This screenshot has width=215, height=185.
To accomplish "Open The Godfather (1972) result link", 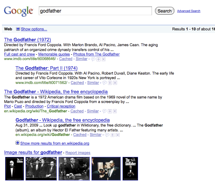I will 27,40.
